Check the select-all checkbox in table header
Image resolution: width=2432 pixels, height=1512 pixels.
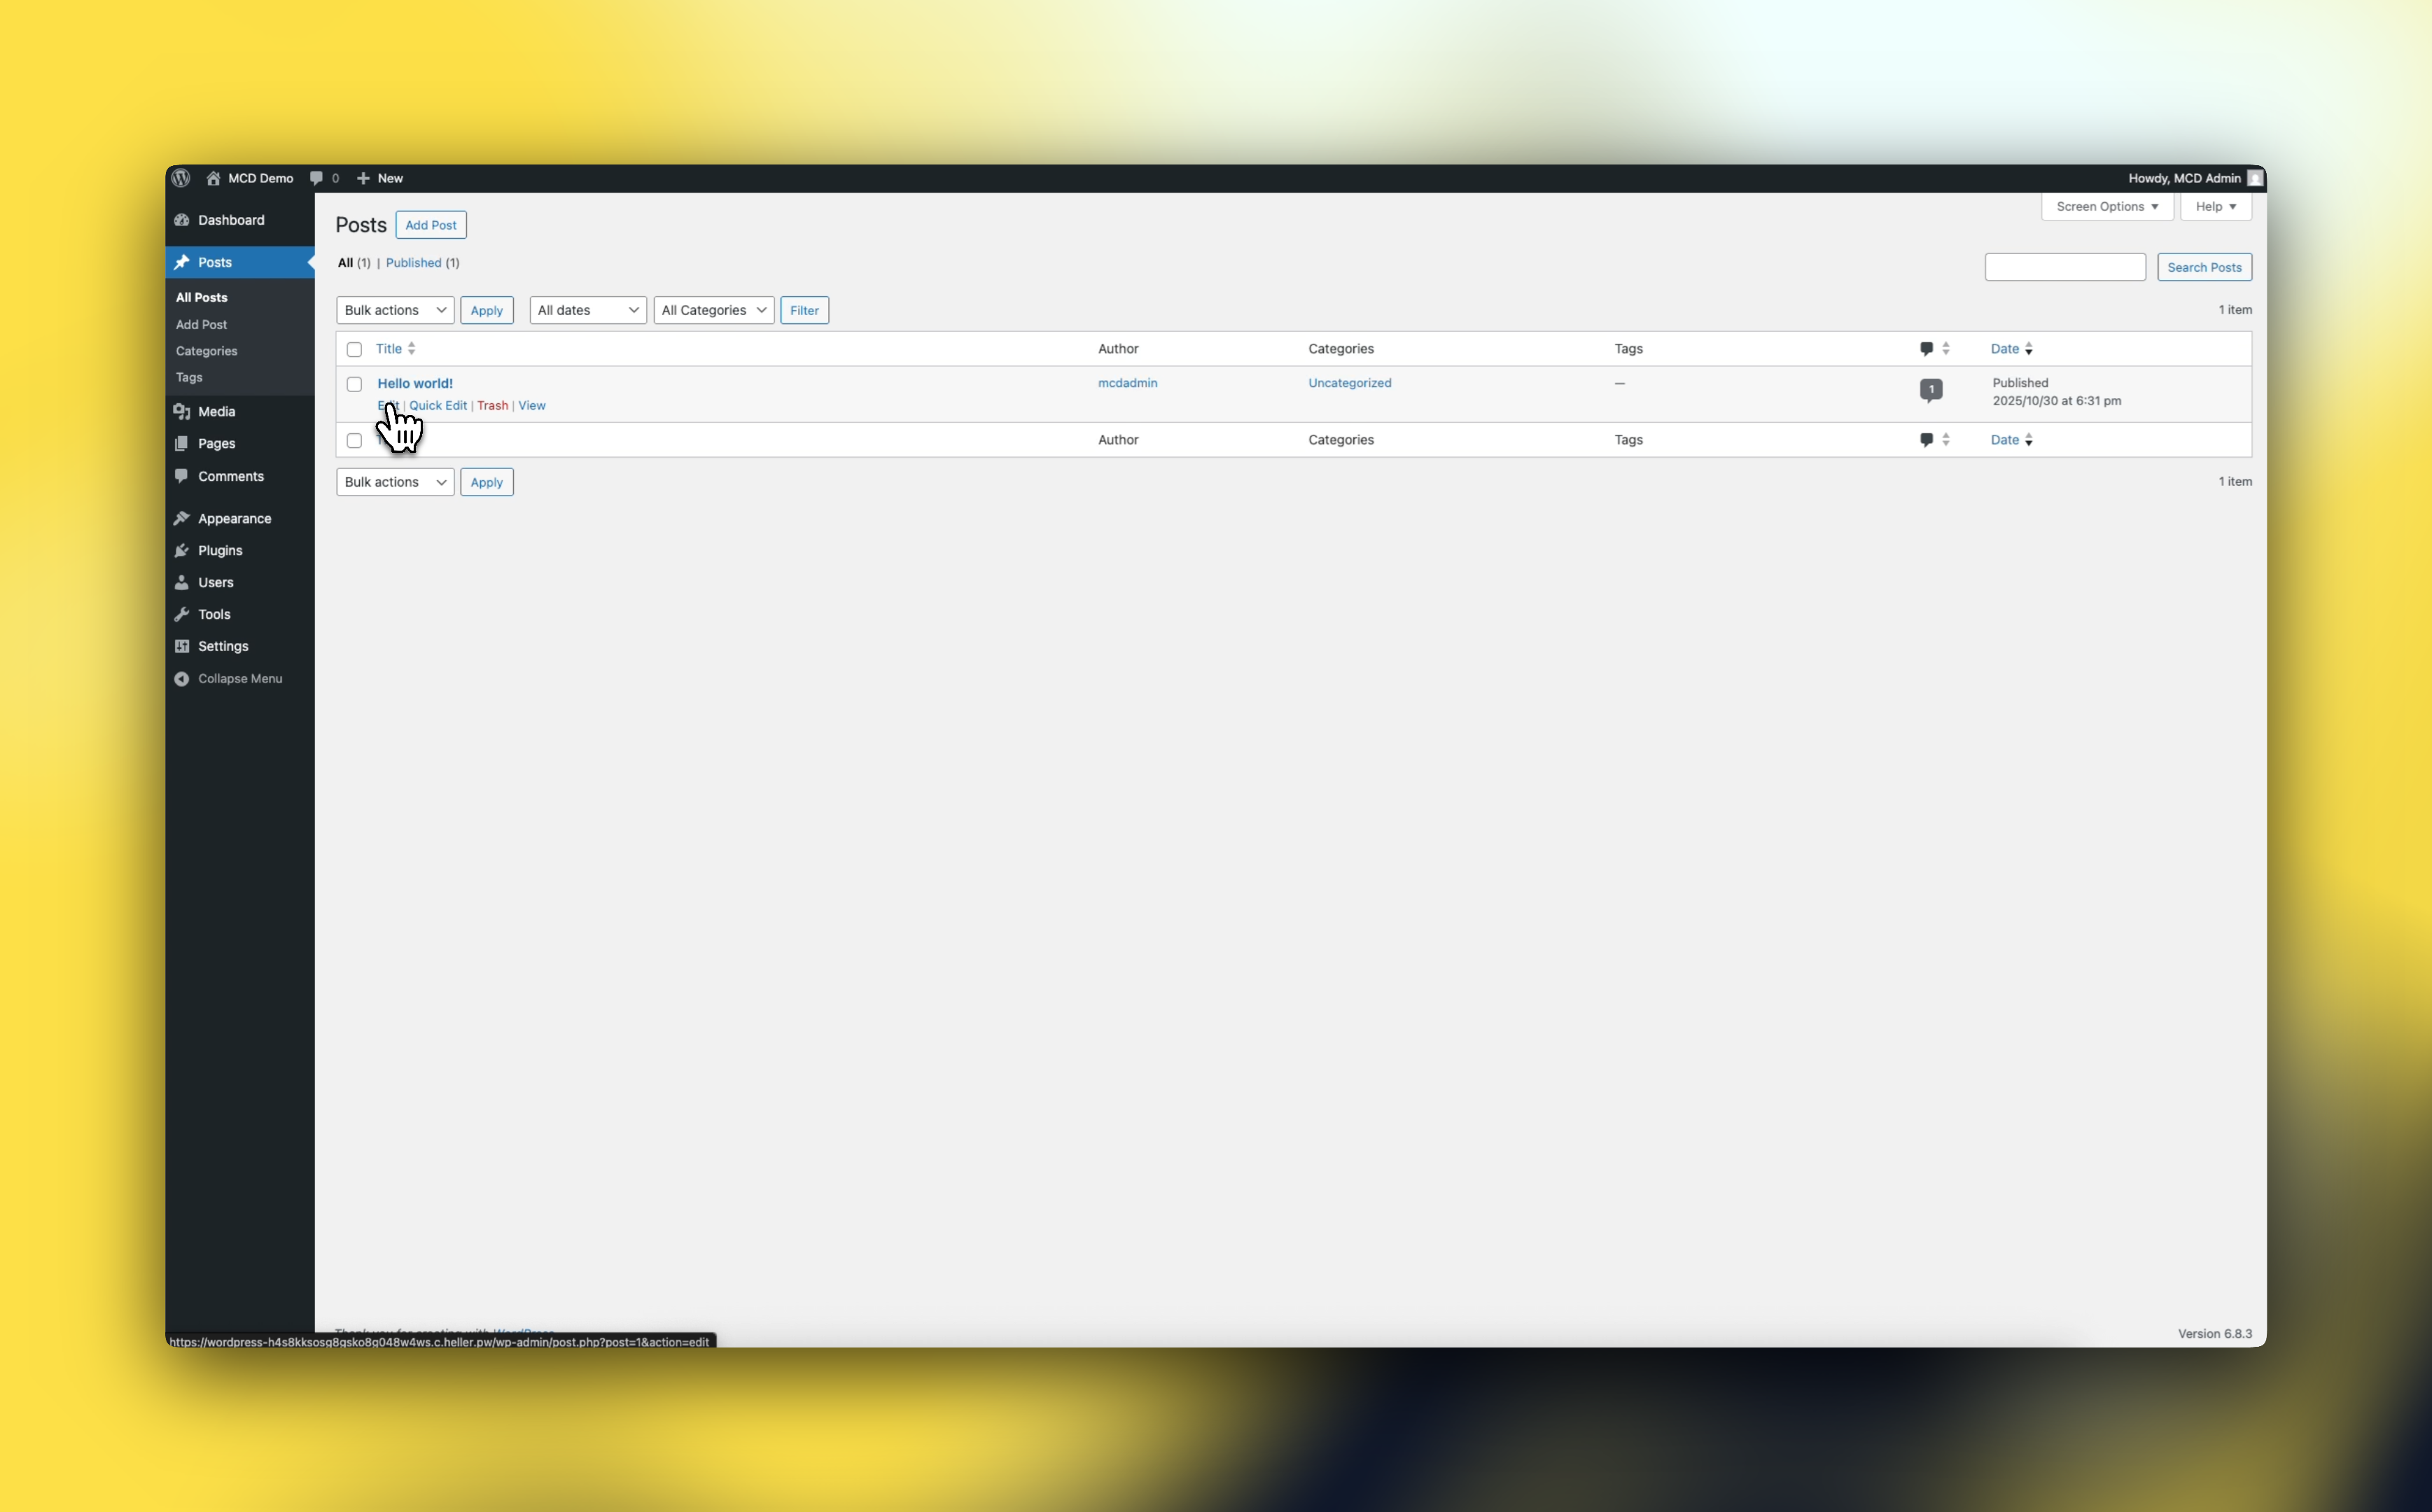click(355, 349)
